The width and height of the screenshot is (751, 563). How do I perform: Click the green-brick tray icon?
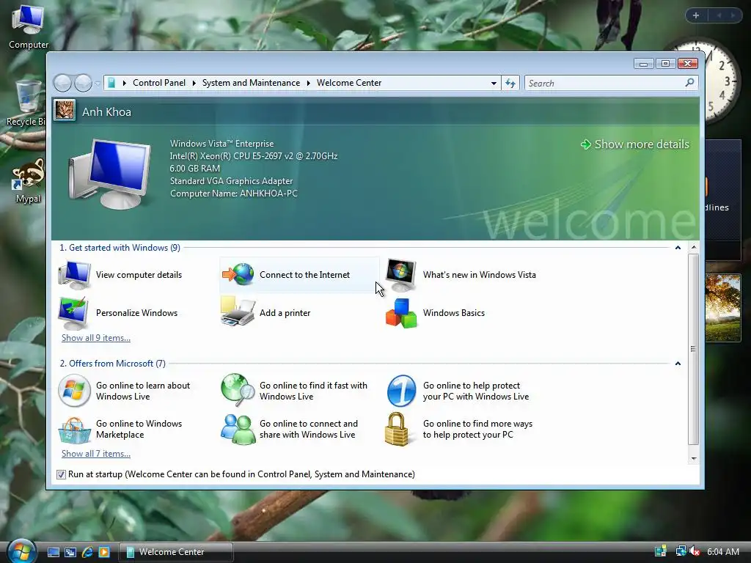click(661, 551)
